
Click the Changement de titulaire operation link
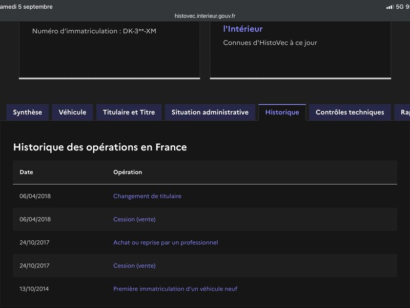tap(147, 196)
